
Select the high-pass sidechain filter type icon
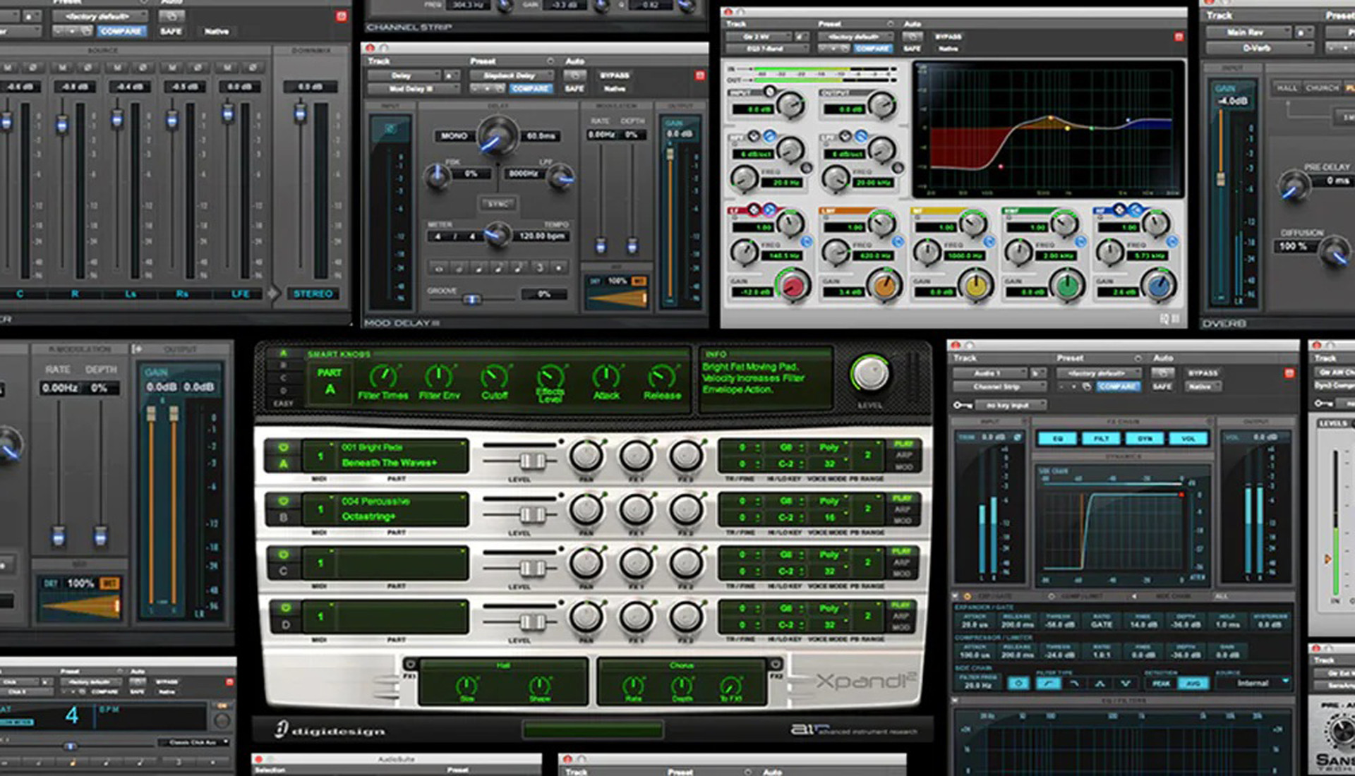(x=1049, y=683)
